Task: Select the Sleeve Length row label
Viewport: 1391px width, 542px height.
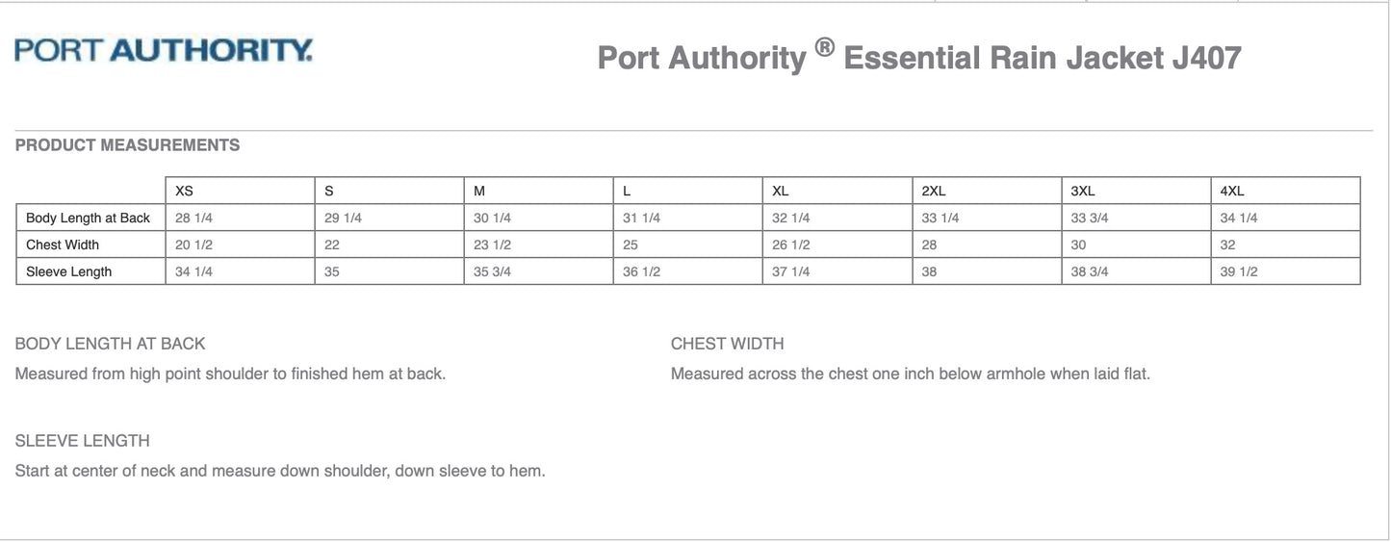Action: (68, 271)
